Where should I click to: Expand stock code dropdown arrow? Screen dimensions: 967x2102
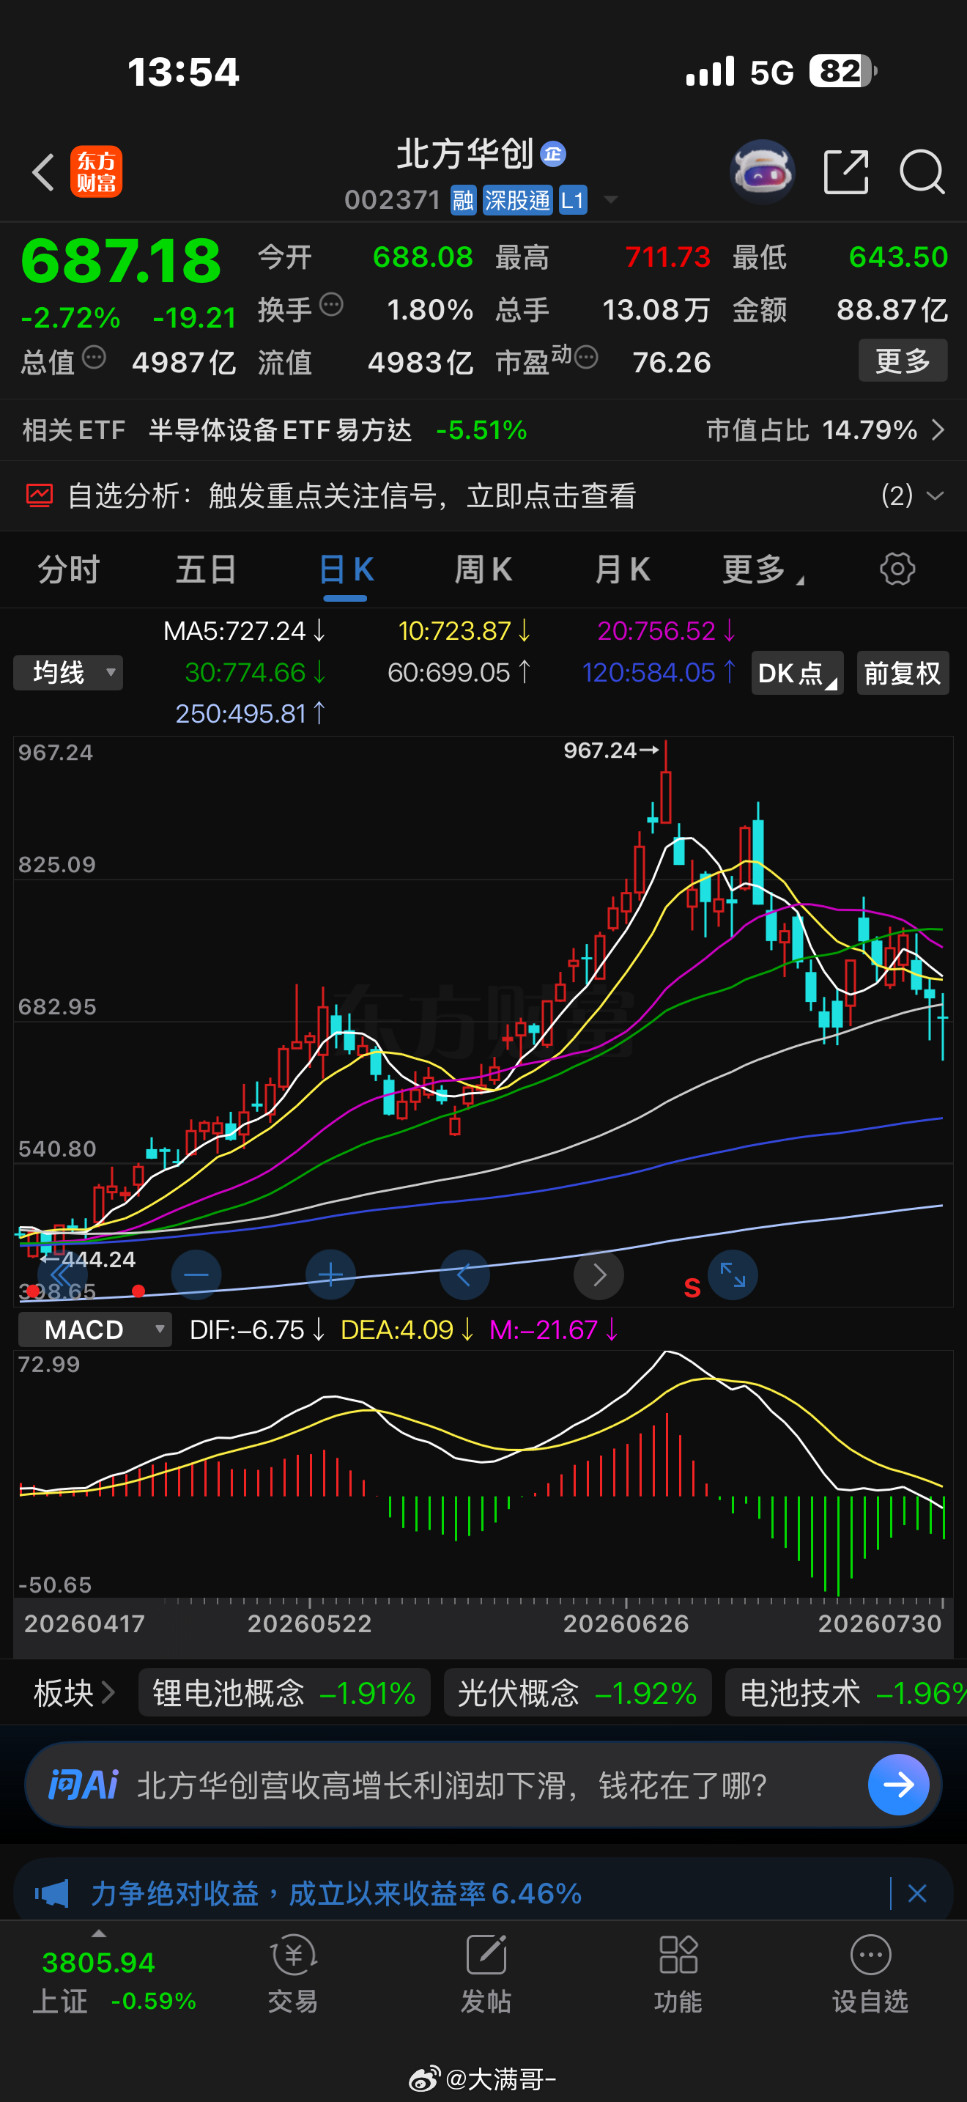coord(610,200)
